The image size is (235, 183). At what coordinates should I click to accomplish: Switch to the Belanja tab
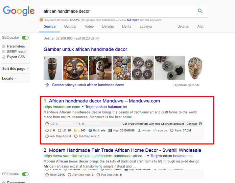tap(108, 26)
